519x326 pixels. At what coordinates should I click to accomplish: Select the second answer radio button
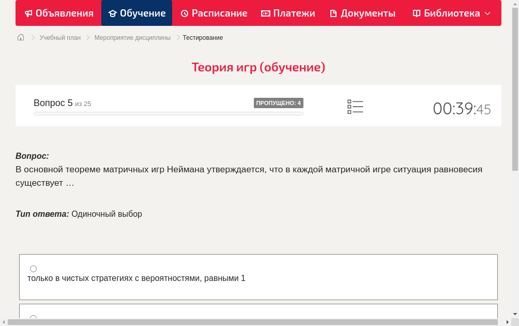33,318
